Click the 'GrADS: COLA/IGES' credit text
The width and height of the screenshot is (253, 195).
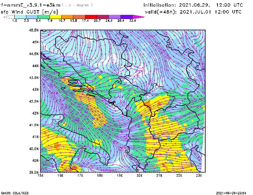pos(15,193)
